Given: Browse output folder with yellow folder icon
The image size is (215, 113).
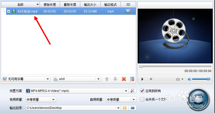Looking at the screenshot, I should coord(125,108).
